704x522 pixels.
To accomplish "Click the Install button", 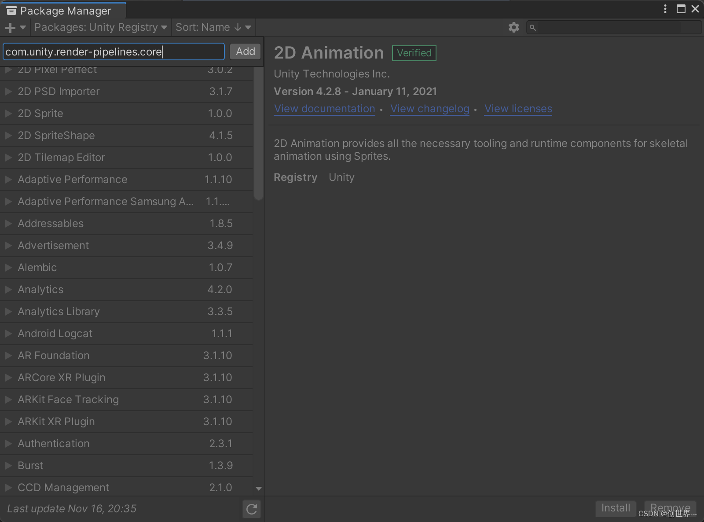I will tap(615, 508).
